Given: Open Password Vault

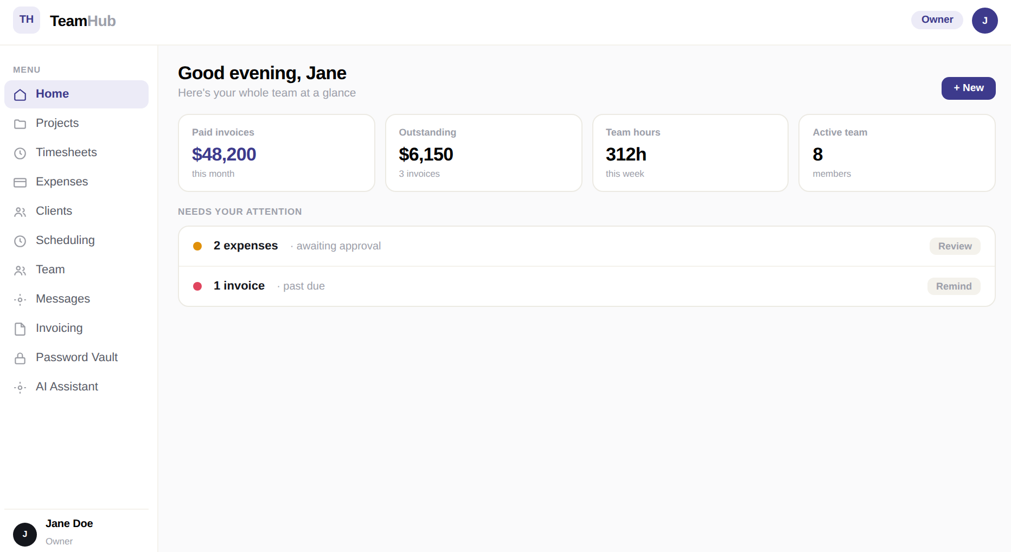Looking at the screenshot, I should pos(76,358).
